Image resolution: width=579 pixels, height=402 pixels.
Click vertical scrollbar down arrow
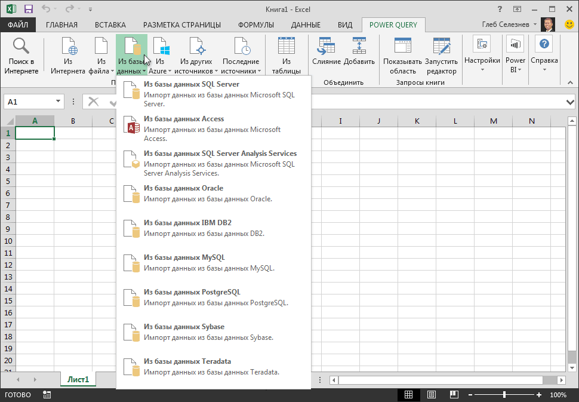[572, 368]
